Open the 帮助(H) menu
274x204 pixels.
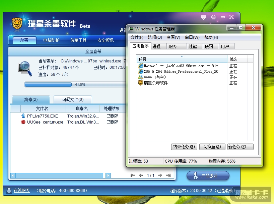[211, 37]
